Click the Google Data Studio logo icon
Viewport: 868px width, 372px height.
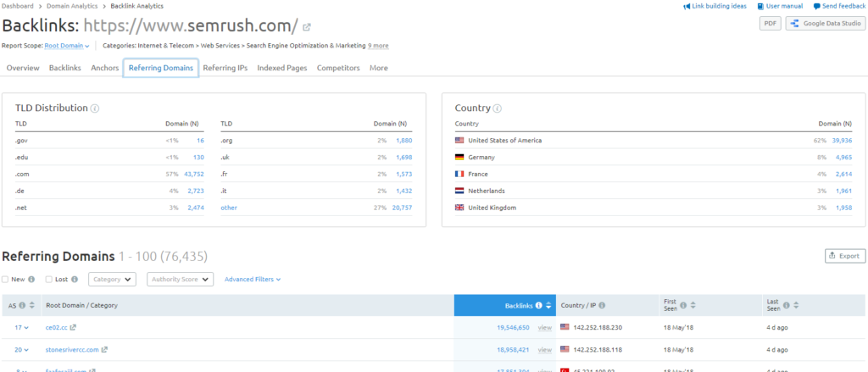[x=795, y=23]
